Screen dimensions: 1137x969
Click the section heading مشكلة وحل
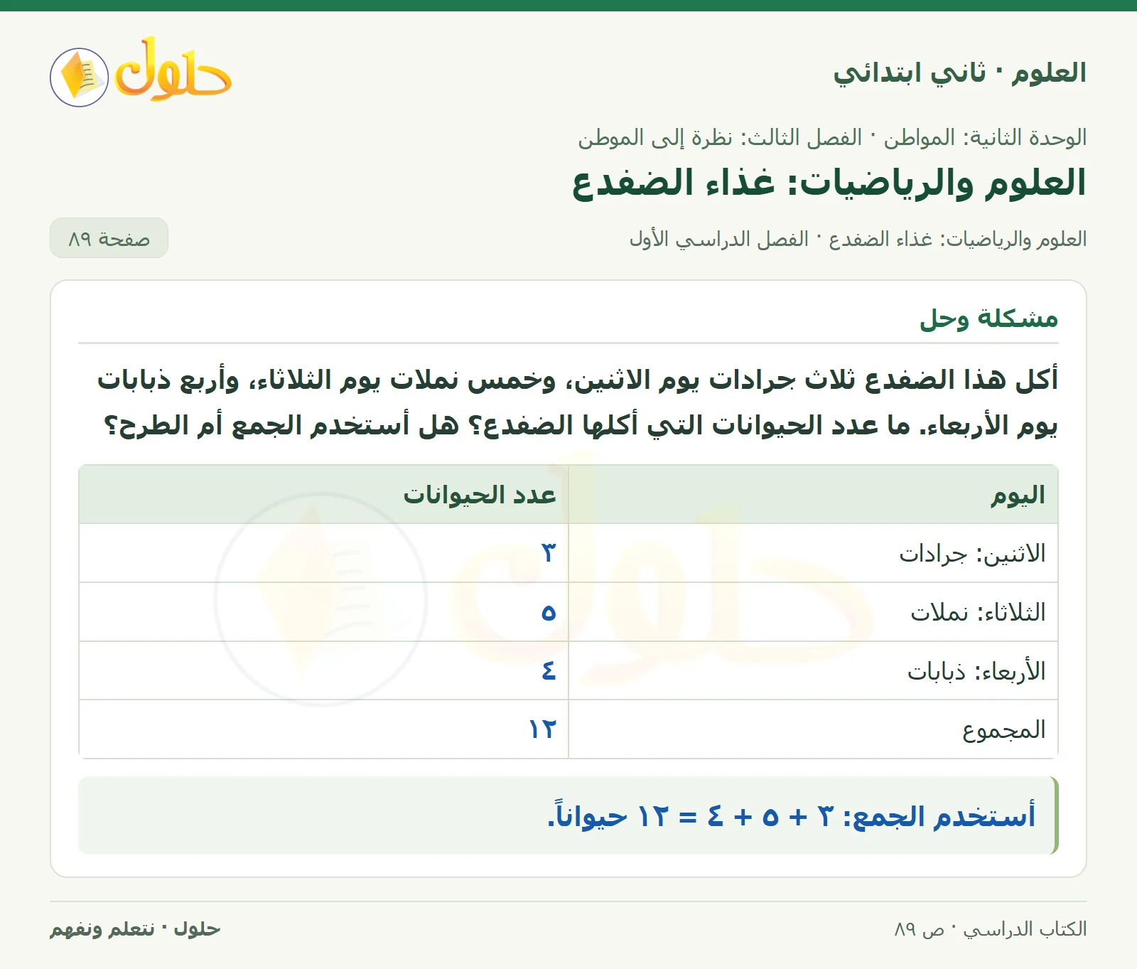point(988,318)
